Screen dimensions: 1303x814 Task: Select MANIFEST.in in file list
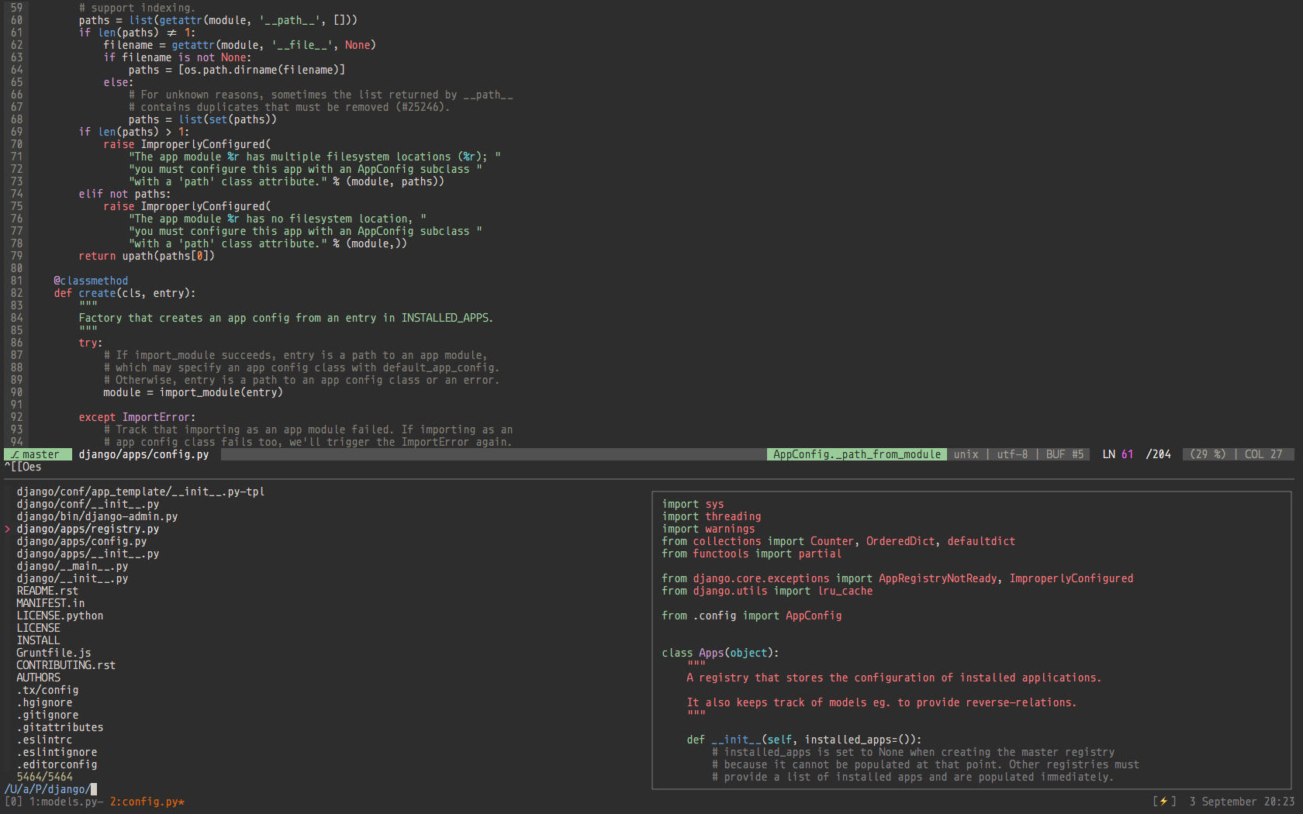[x=50, y=603]
